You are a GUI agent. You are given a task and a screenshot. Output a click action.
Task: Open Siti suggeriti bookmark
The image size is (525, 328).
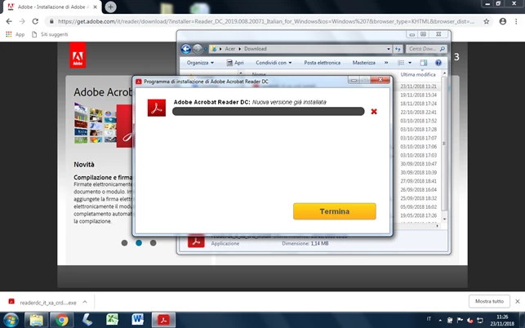[50, 34]
